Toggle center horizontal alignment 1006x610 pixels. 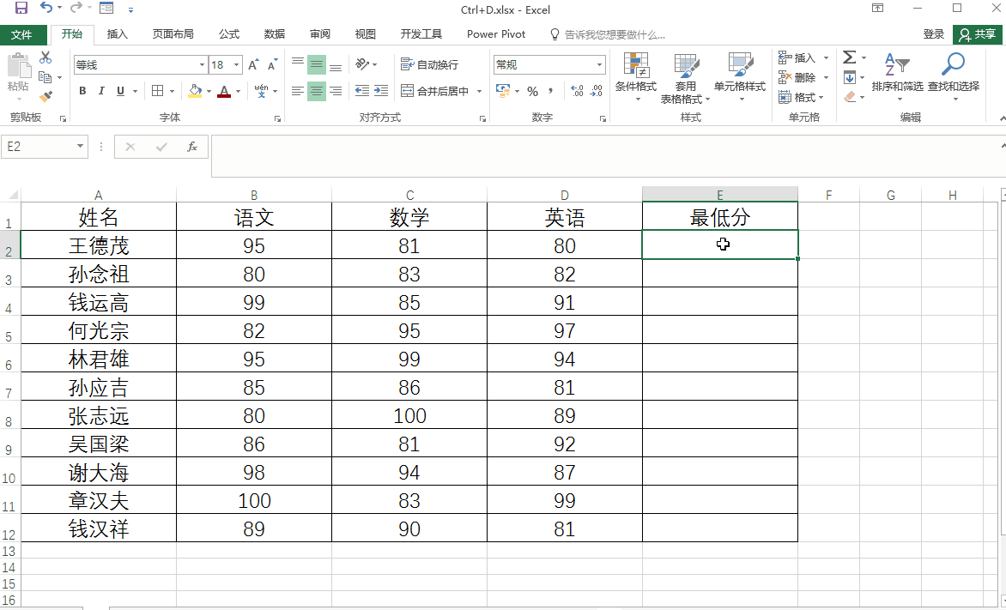[316, 91]
